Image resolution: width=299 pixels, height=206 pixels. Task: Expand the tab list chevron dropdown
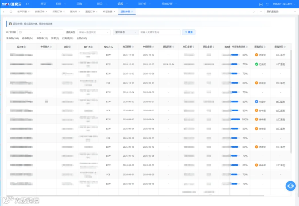coord(261,12)
